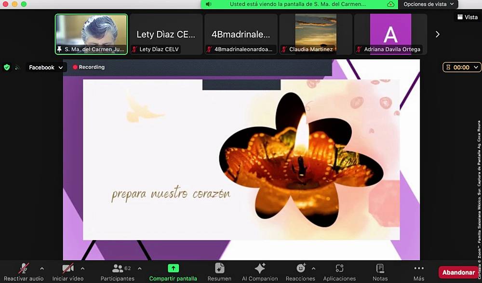The height and width of the screenshot is (283, 482).
Task: Toggle Iniciar vídeo camera icon
Action: pyautogui.click(x=67, y=268)
